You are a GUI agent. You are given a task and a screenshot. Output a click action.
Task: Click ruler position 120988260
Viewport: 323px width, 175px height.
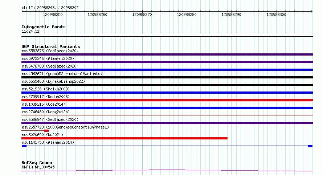(97, 15)
